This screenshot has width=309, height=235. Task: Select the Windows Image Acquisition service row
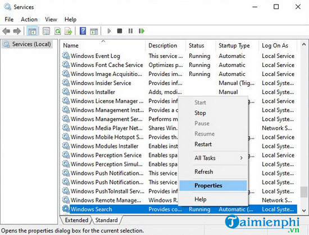tap(179, 74)
